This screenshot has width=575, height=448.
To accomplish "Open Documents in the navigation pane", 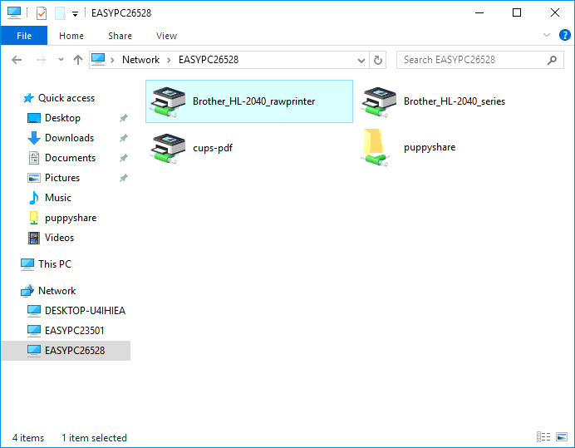I will tap(70, 158).
